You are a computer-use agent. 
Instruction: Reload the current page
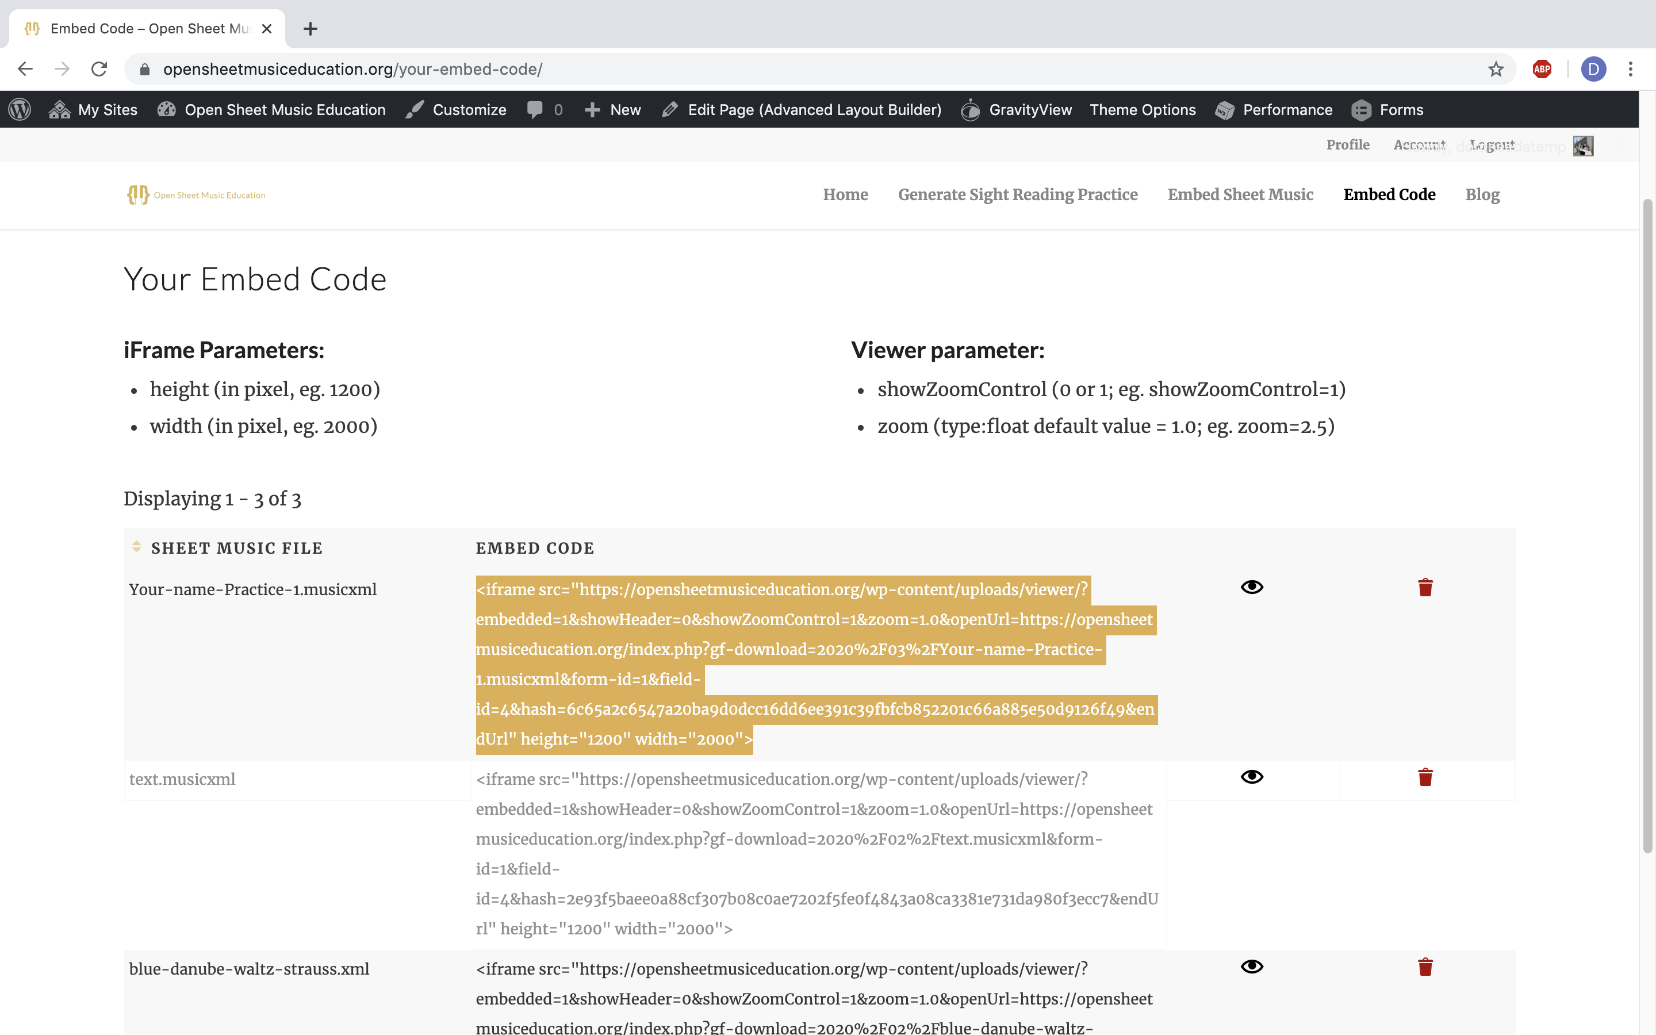coord(99,69)
